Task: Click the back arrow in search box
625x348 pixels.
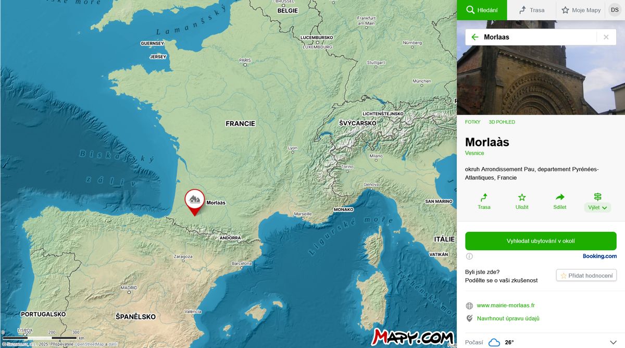Action: click(x=474, y=37)
